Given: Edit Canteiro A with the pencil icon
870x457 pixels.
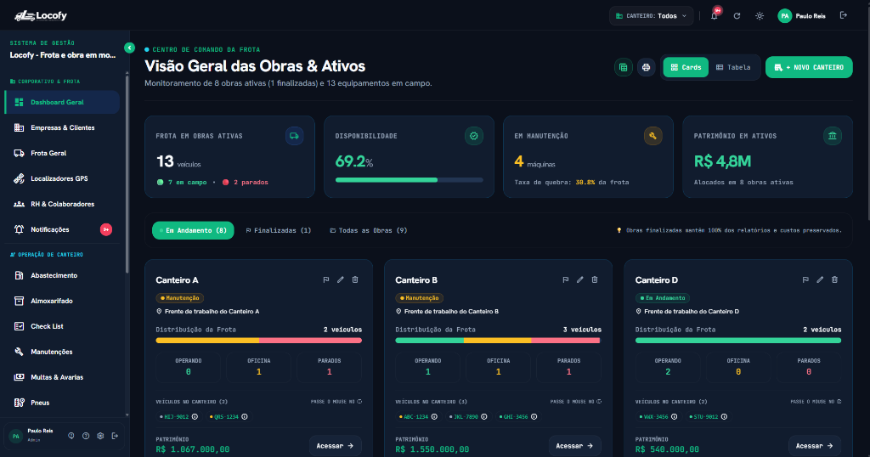Looking at the screenshot, I should click(x=341, y=280).
